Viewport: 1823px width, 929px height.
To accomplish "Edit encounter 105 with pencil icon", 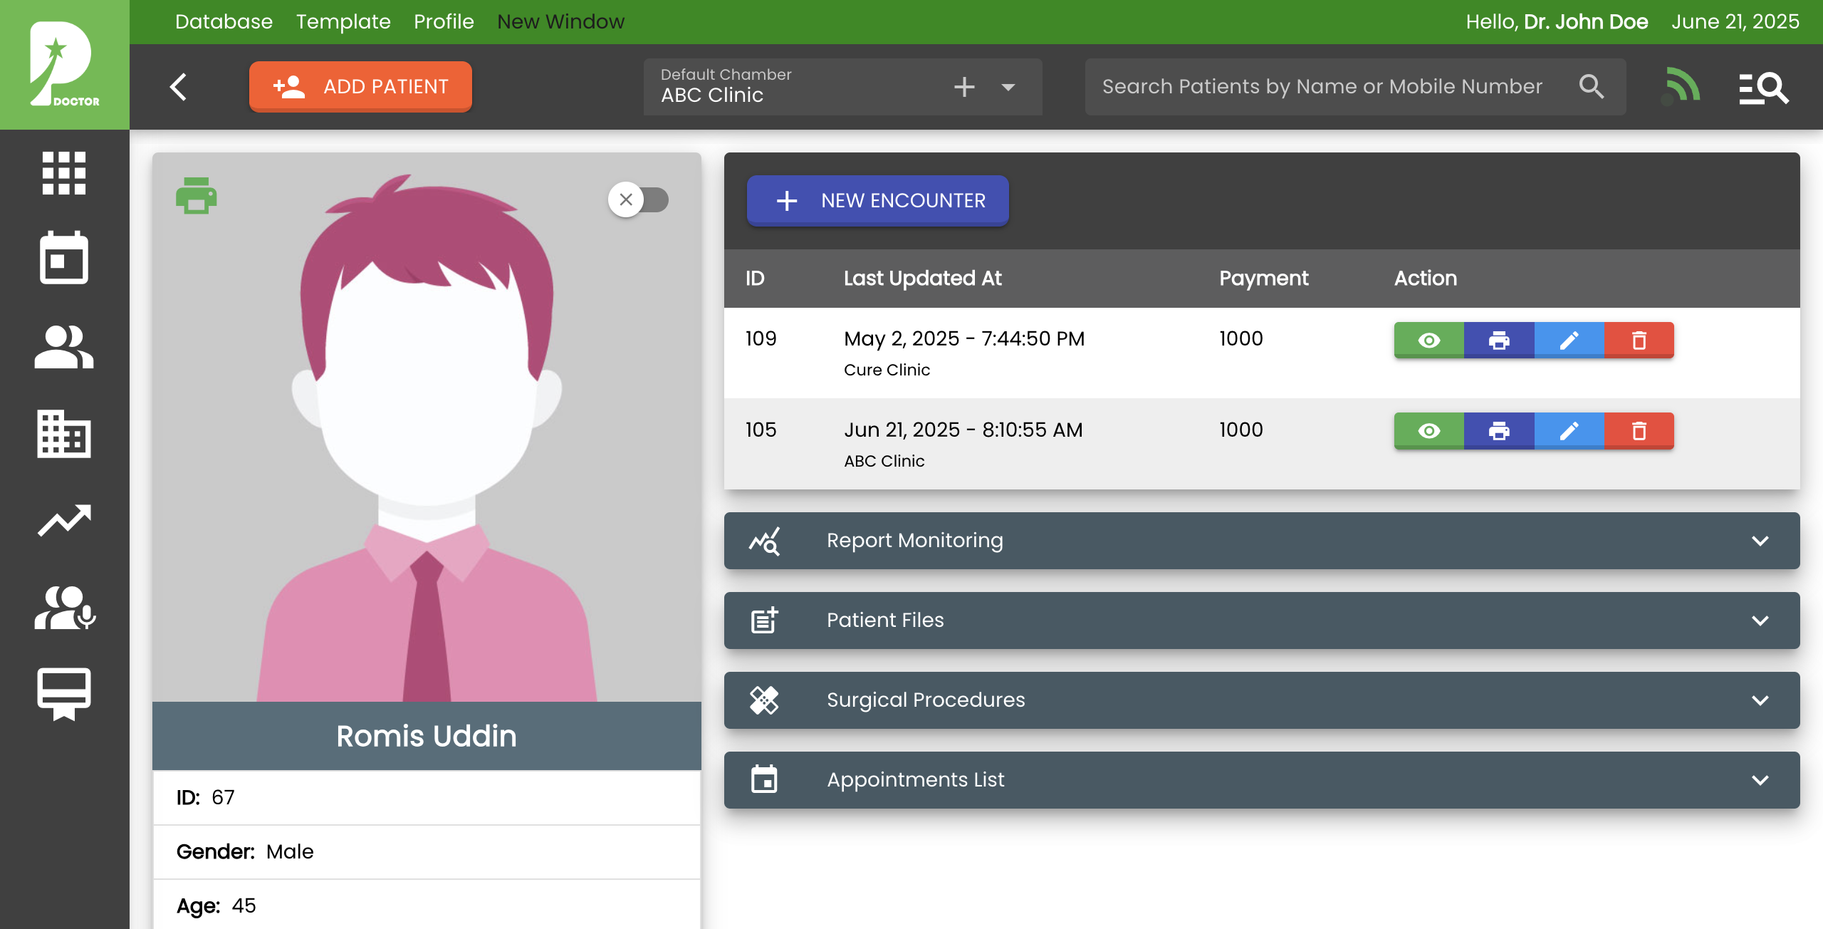I will [x=1569, y=431].
